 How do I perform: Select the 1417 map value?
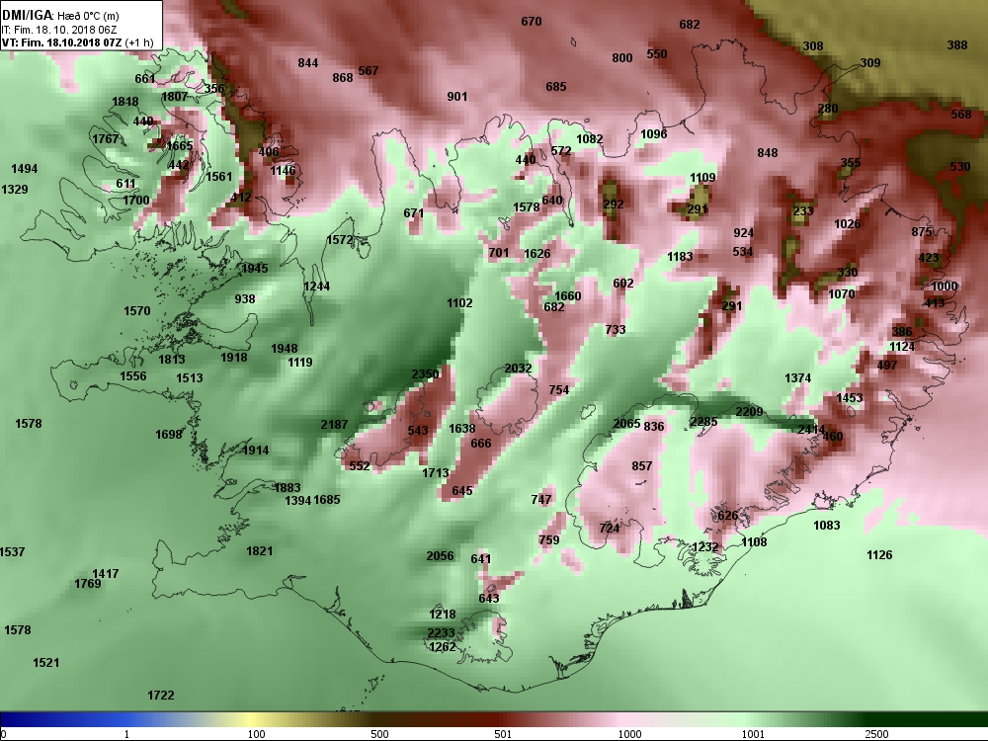click(106, 574)
